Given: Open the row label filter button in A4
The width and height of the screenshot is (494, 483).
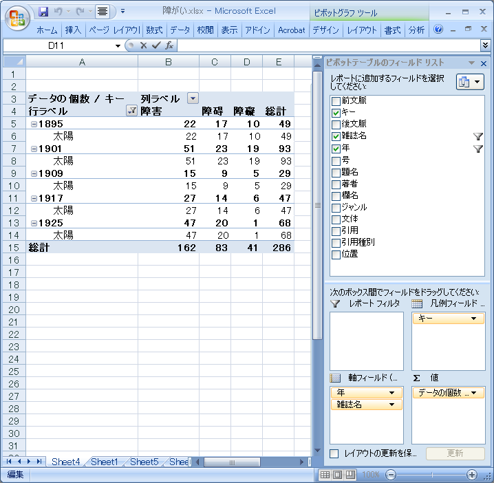Looking at the screenshot, I should (x=131, y=111).
